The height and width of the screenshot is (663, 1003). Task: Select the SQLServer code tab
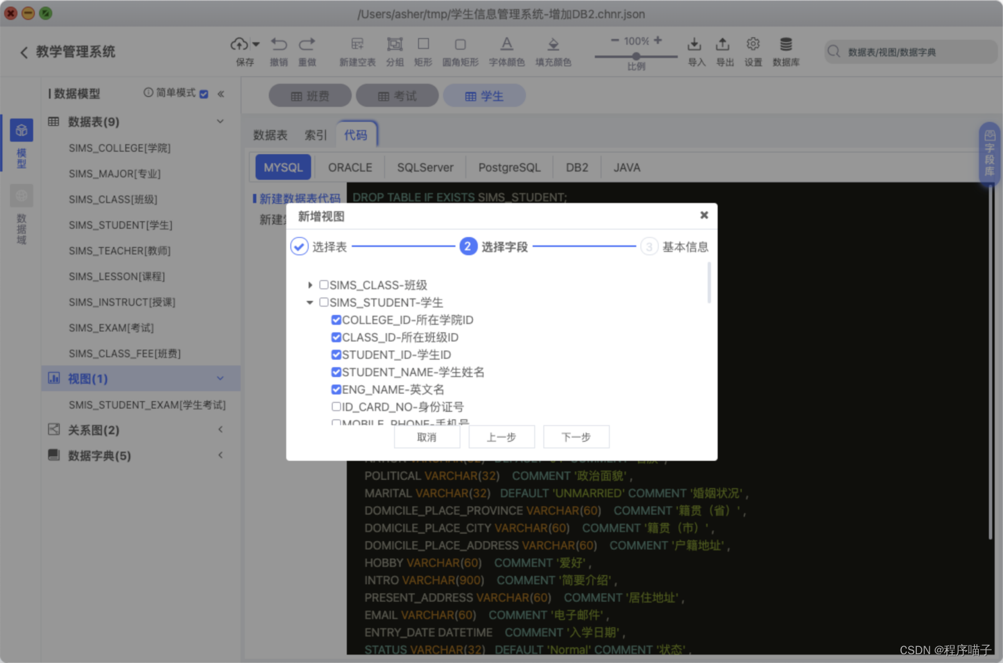(x=425, y=168)
